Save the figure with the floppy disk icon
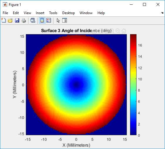165x149 pixels. [x=17, y=20]
